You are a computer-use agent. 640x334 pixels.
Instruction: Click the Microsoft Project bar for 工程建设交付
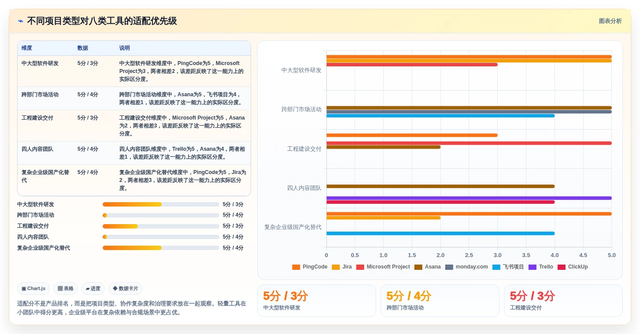(x=469, y=143)
